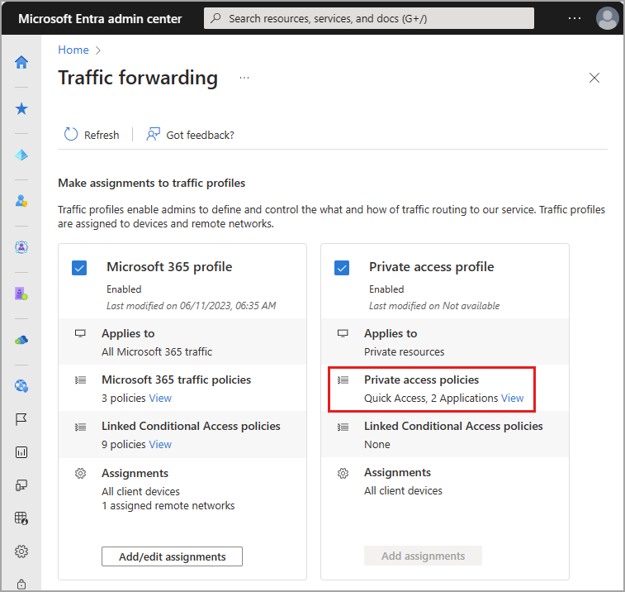Open the user account avatar
Viewport: 625px width, 592px height.
pyautogui.click(x=607, y=18)
